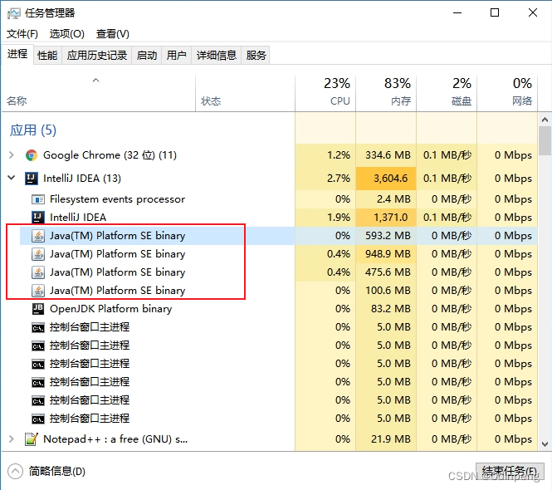The height and width of the screenshot is (490, 552).
Task: Click the Notepad++ app icon
Action: [32, 439]
